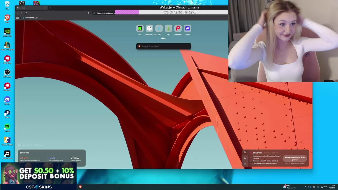Go forward to next page

[22, 13]
